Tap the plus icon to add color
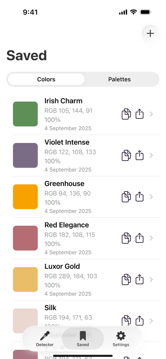 click(x=150, y=33)
